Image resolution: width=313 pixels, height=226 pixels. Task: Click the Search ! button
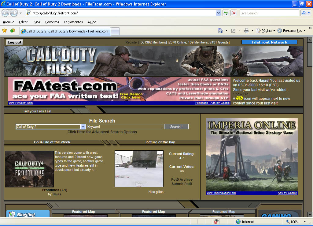176,126
